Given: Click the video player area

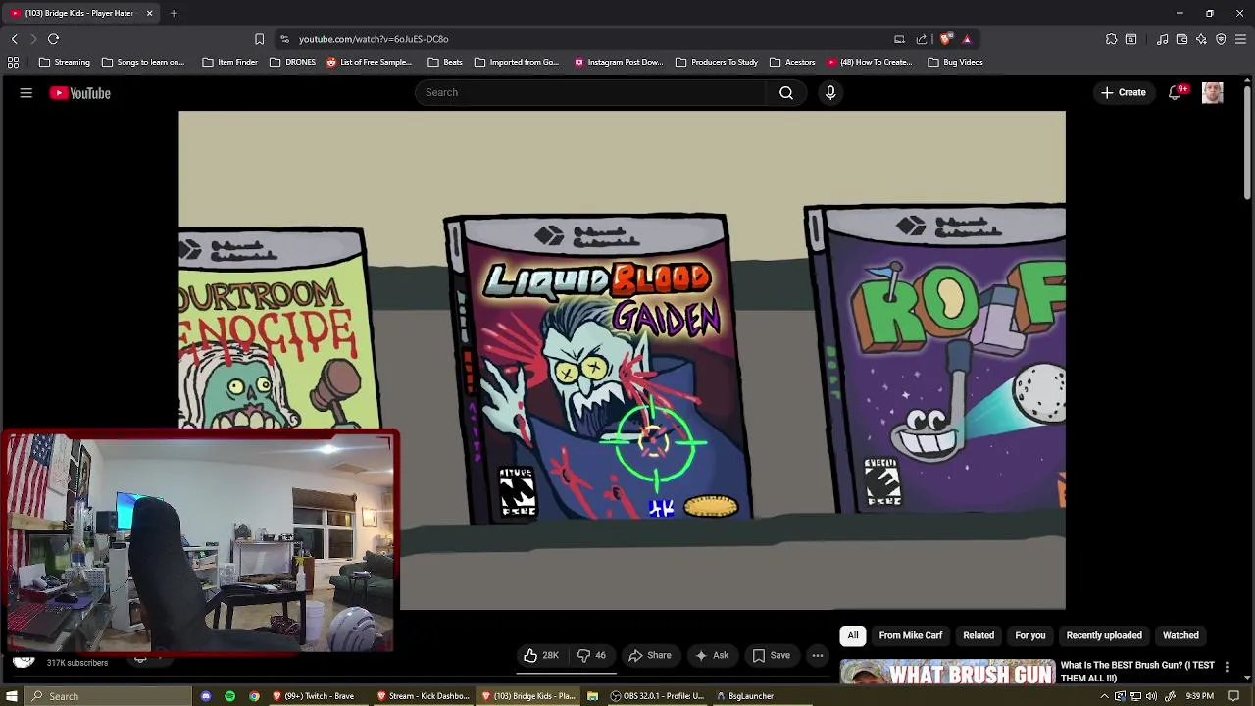Looking at the screenshot, I should [622, 360].
